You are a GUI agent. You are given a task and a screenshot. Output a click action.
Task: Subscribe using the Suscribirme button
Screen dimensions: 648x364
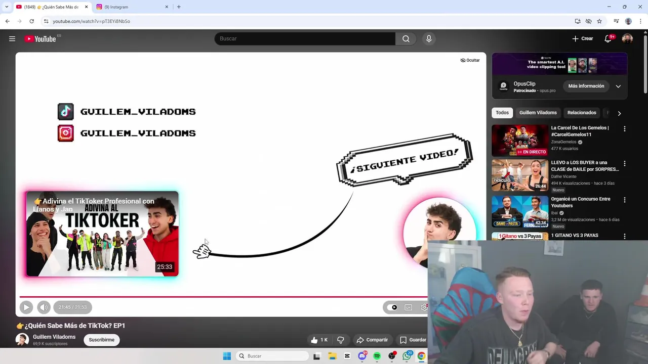(102, 340)
